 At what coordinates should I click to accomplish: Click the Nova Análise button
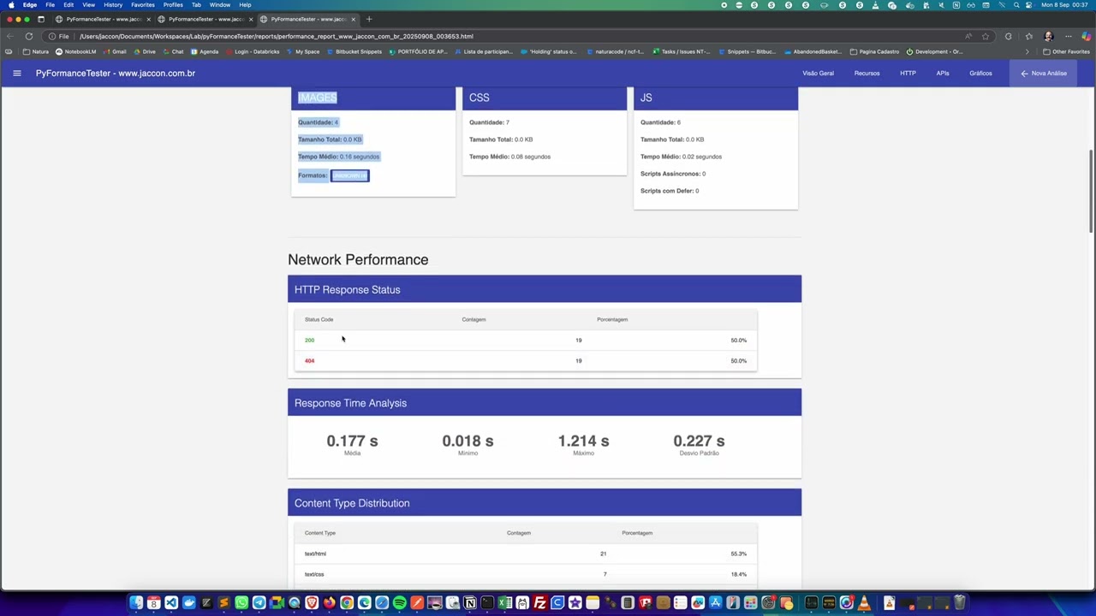pyautogui.click(x=1043, y=74)
